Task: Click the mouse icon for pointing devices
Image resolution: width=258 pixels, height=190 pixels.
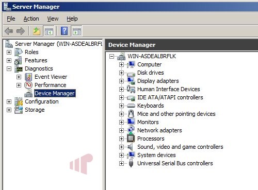Action: click(x=131, y=114)
